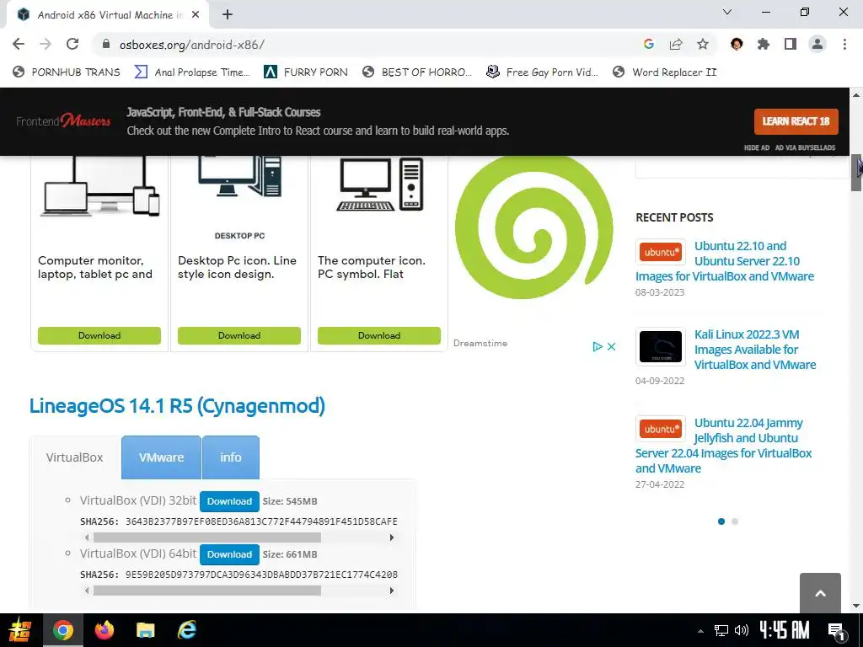Click the Kali Linux post thumbnail
The image size is (863, 647).
point(661,346)
